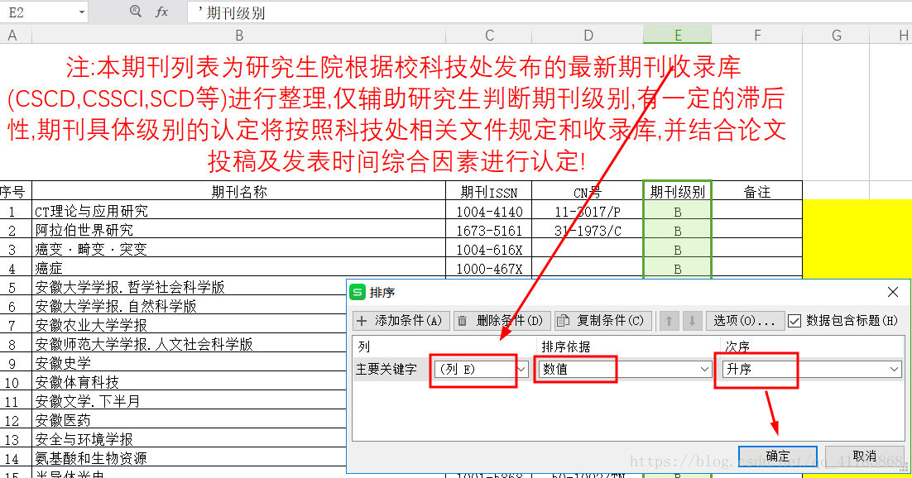Click the fx insert function icon

coord(161,12)
